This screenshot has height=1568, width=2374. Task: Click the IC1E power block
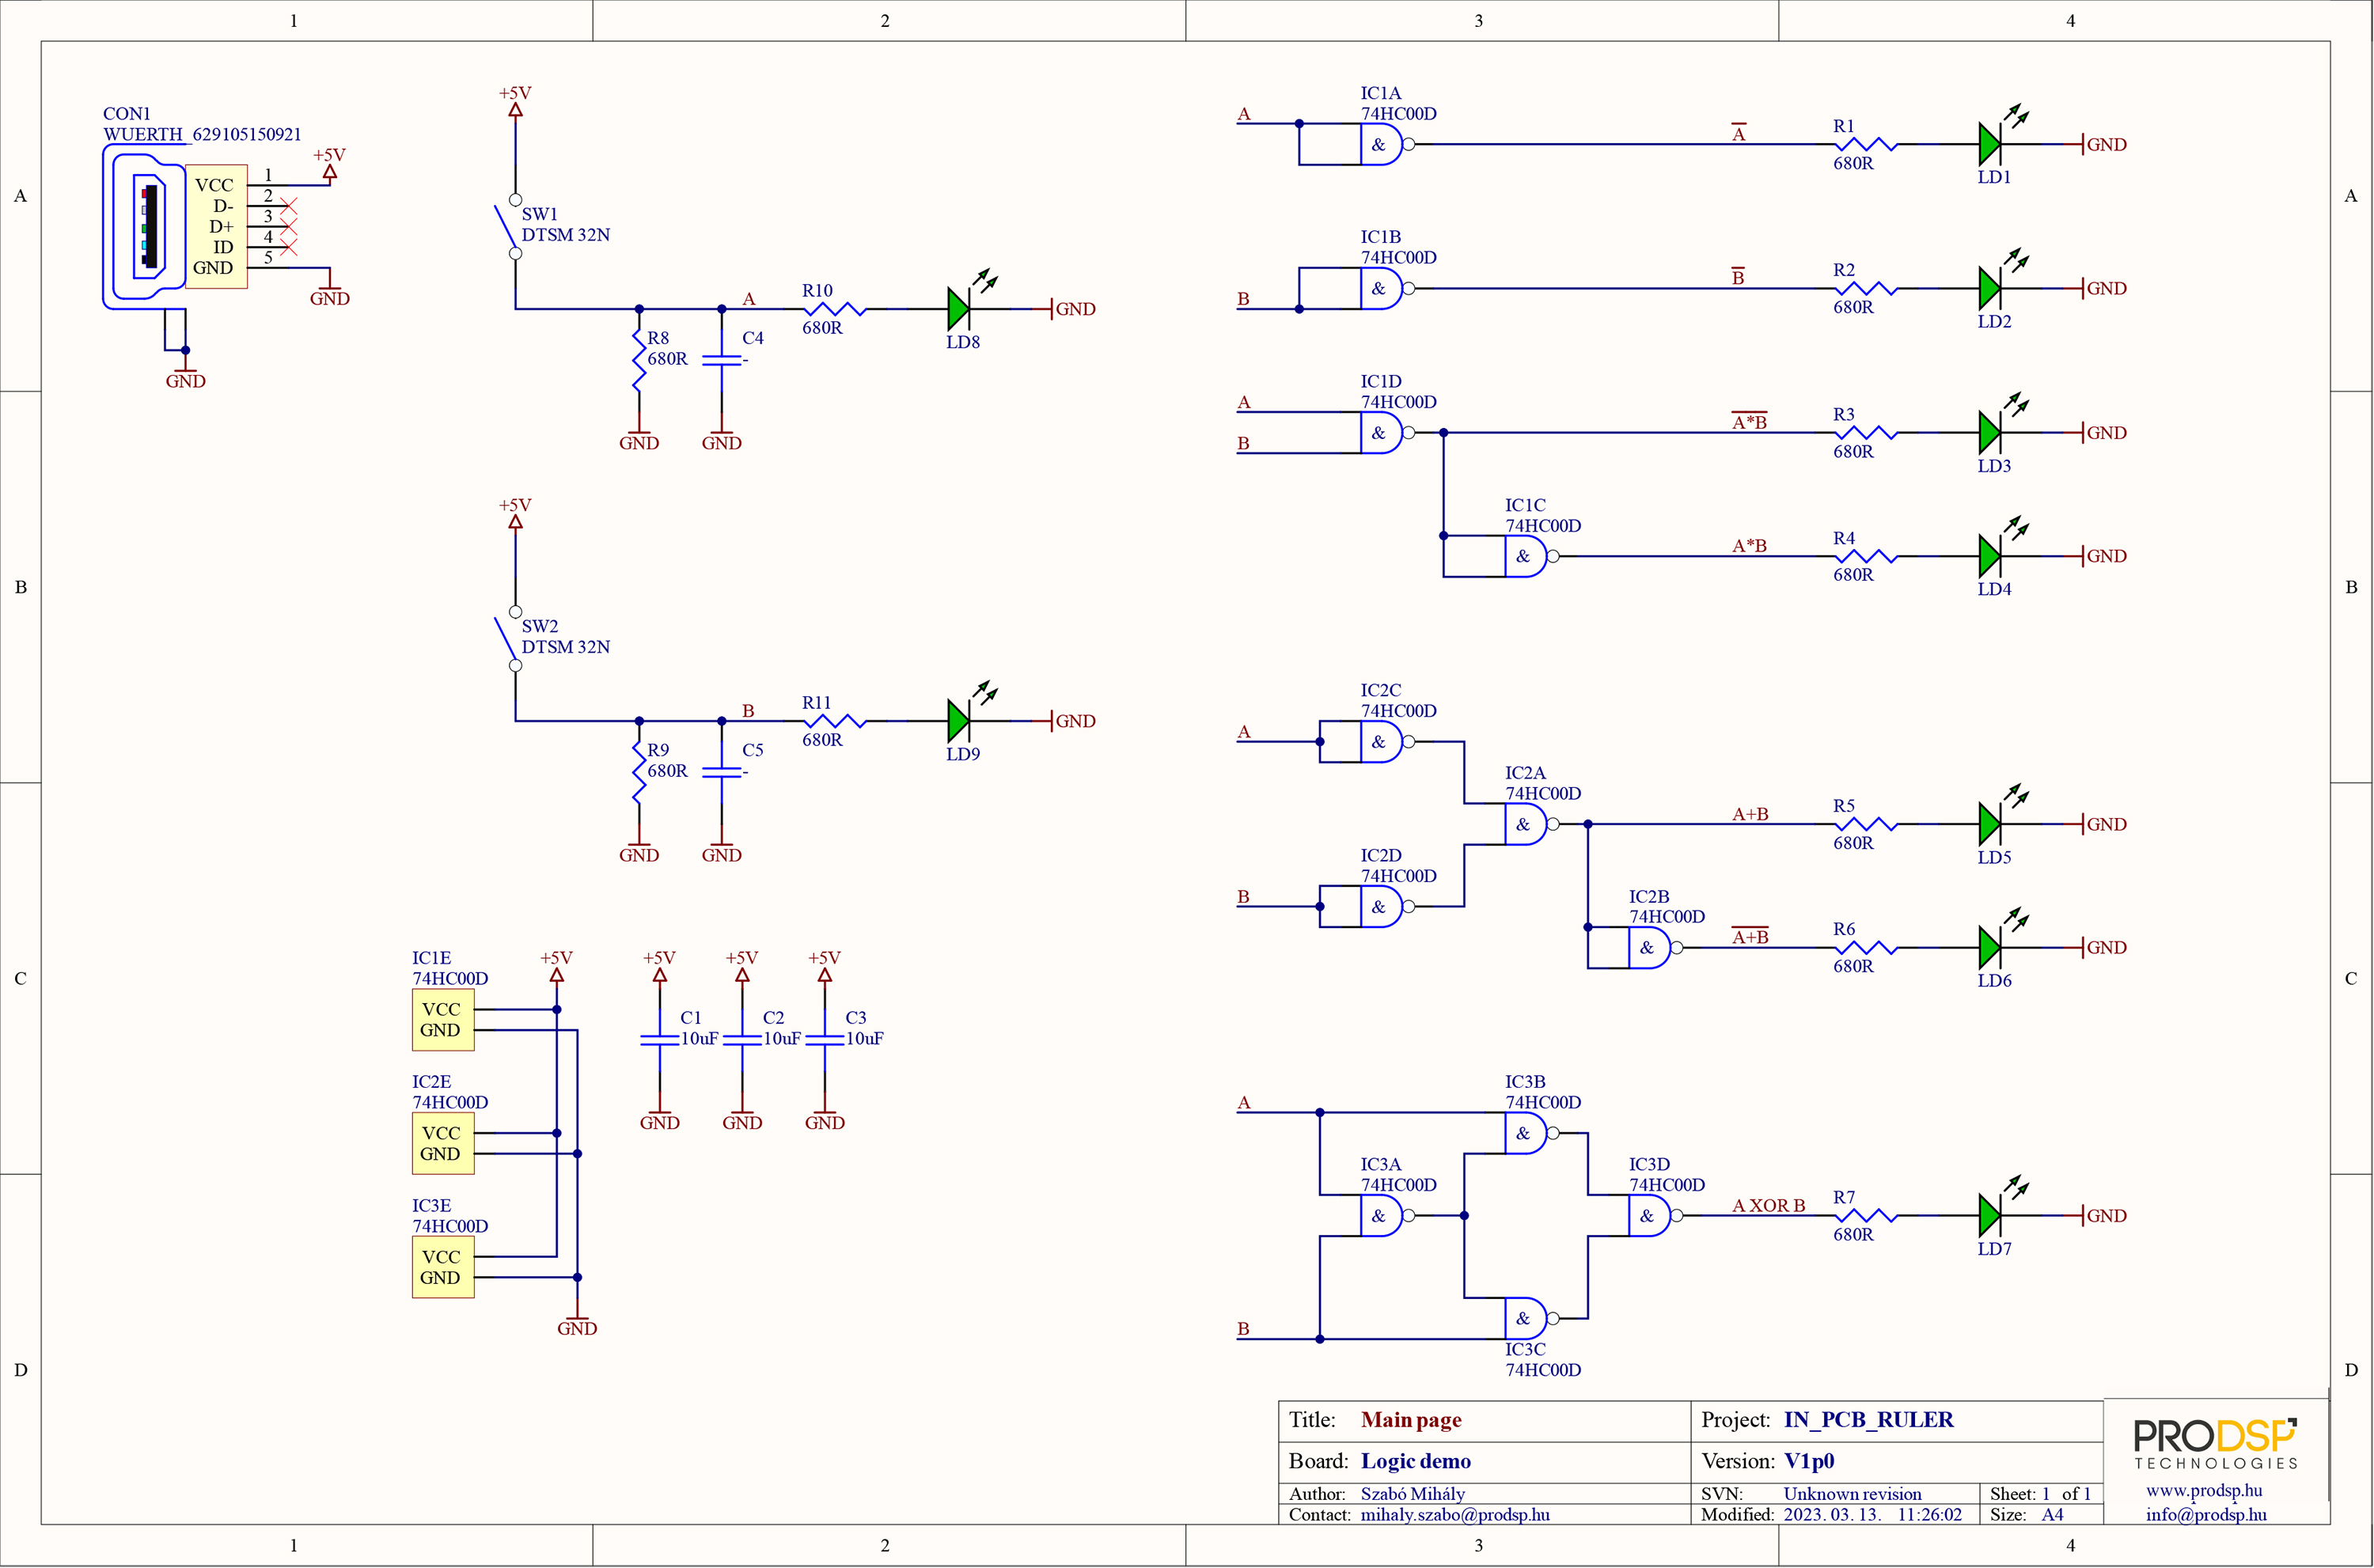tap(443, 1020)
